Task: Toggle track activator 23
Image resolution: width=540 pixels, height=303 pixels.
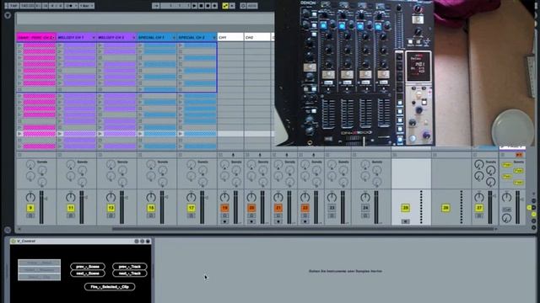Action: click(332, 208)
